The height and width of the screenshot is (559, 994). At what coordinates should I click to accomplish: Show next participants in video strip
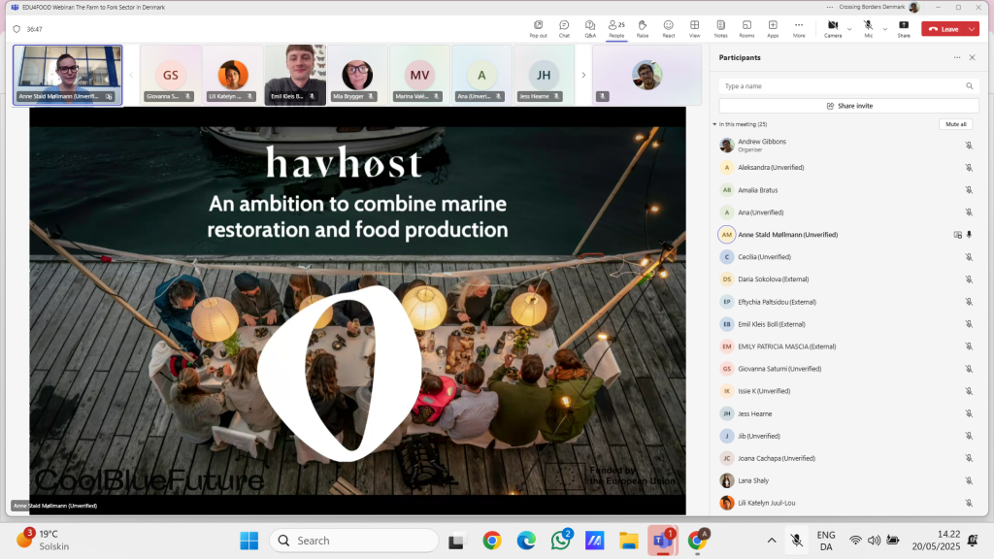pyautogui.click(x=583, y=75)
